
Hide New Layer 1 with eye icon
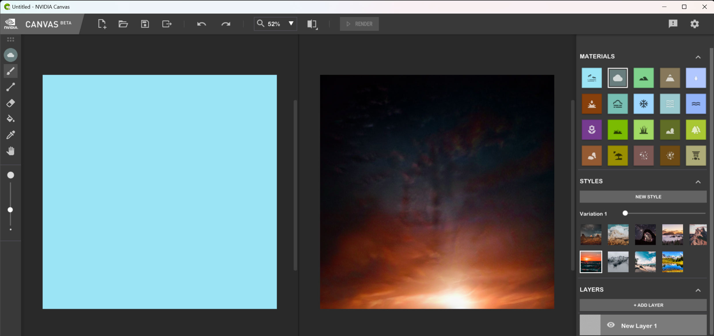(611, 325)
